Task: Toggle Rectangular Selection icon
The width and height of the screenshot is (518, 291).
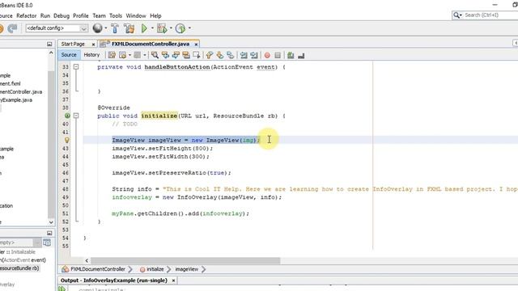Action: [x=197, y=55]
